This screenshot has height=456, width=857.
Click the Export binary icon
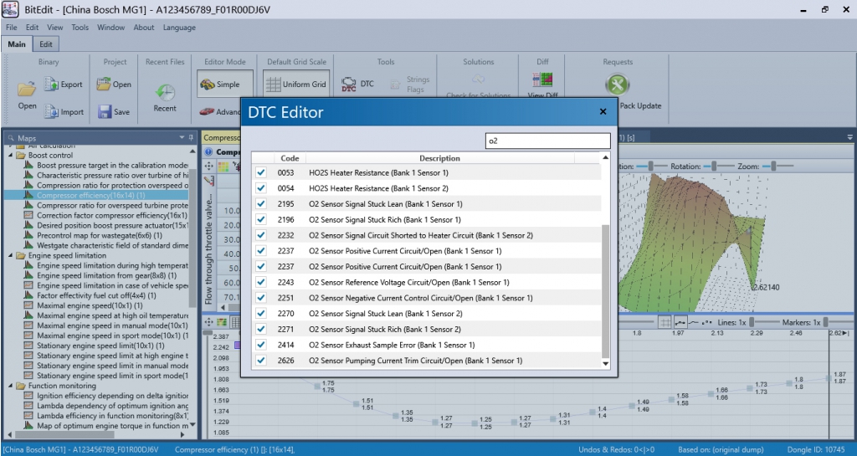coord(51,85)
